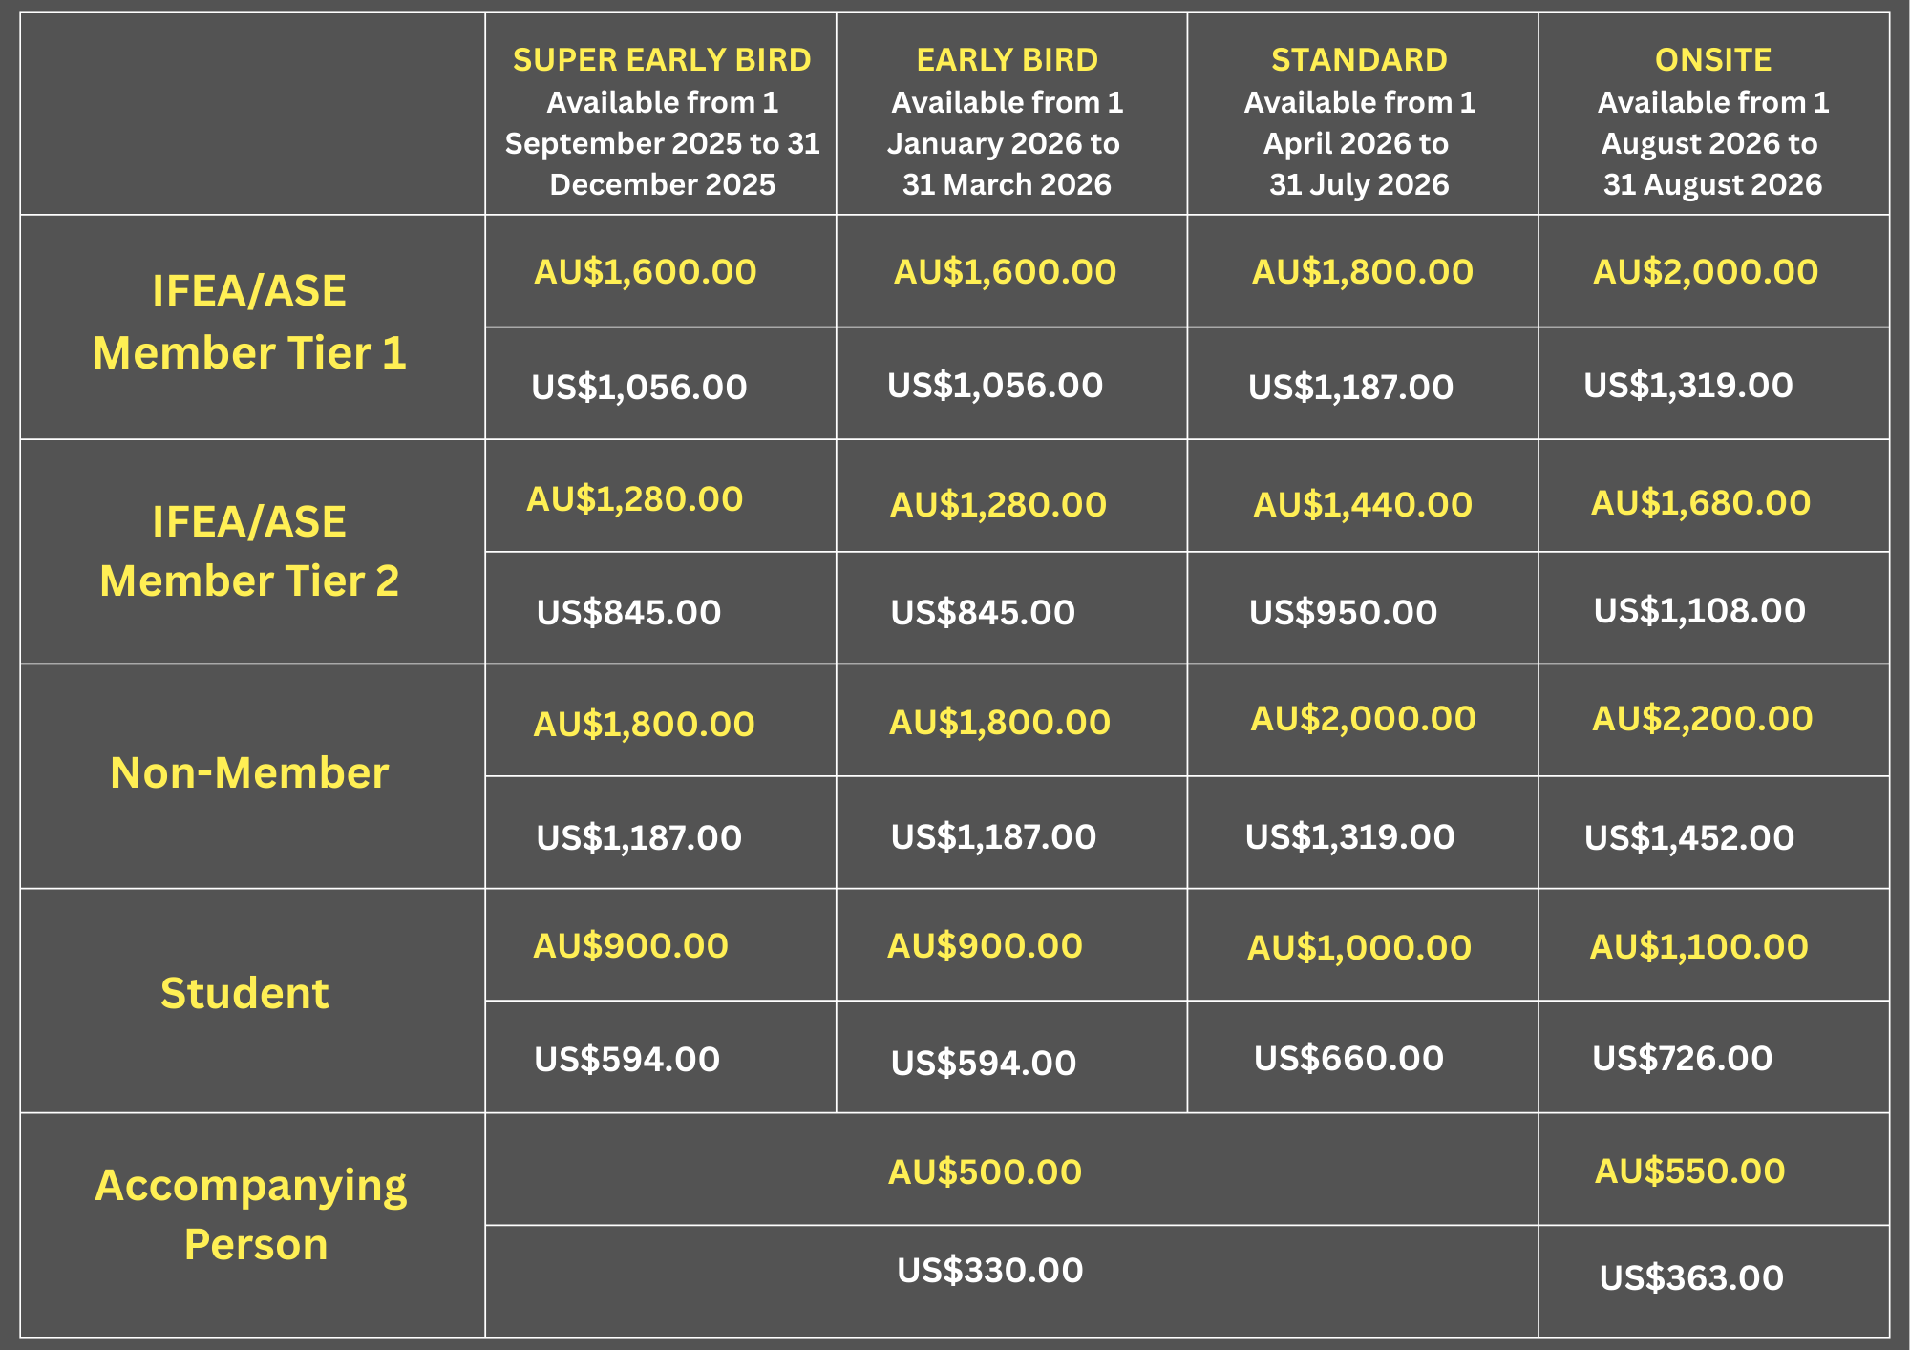Screen dimensions: 1910x1350
Task: Click Non-Member Onsite price AU$2,200.00
Action: pyautogui.click(x=1702, y=719)
